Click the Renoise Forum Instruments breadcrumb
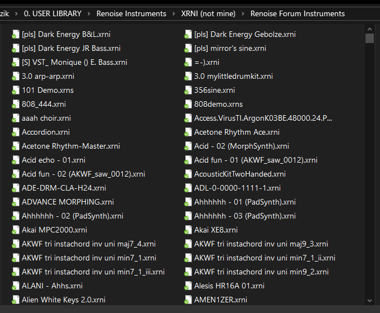The height and width of the screenshot is (313, 380). [297, 13]
